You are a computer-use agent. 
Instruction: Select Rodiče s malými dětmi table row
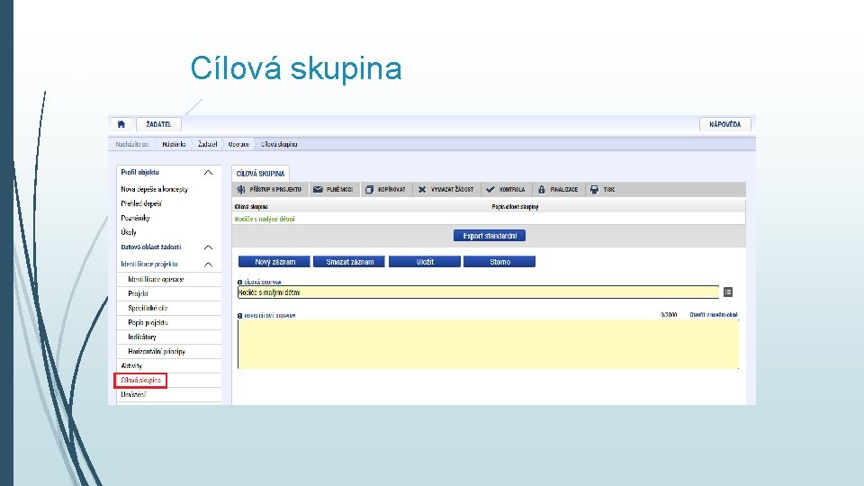[489, 219]
